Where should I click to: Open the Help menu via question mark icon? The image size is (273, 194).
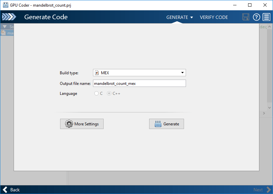[256, 17]
